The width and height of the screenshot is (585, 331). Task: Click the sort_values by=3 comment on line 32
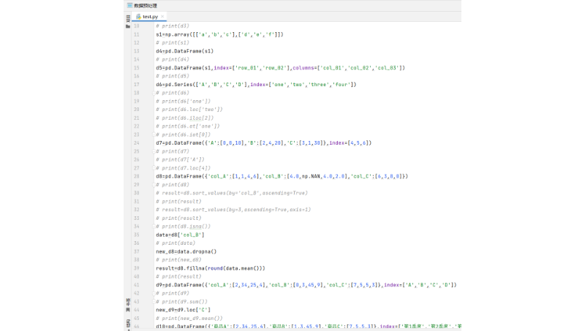point(233,210)
